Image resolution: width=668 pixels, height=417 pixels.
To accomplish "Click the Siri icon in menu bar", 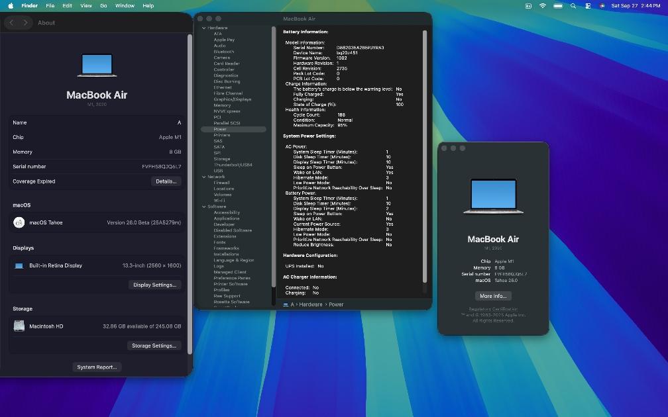I will (x=602, y=5).
